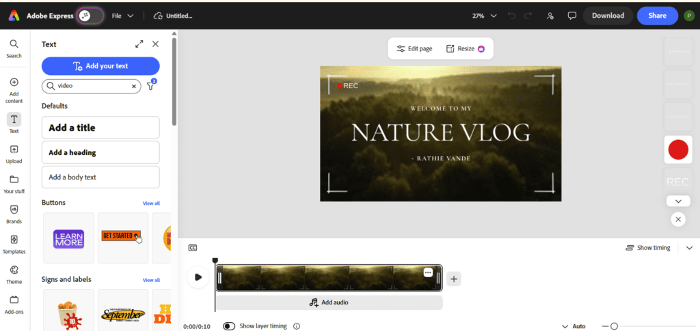Open the Templates sidebar icon
Image resolution: width=700 pixels, height=331 pixels.
point(14,244)
